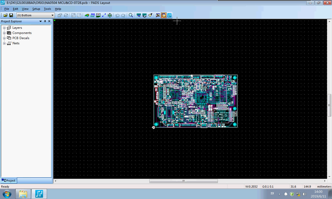The width and height of the screenshot is (332, 199).
Task: Click the horizontal scrollbar below the design view
Action: pyautogui.click(x=183, y=181)
